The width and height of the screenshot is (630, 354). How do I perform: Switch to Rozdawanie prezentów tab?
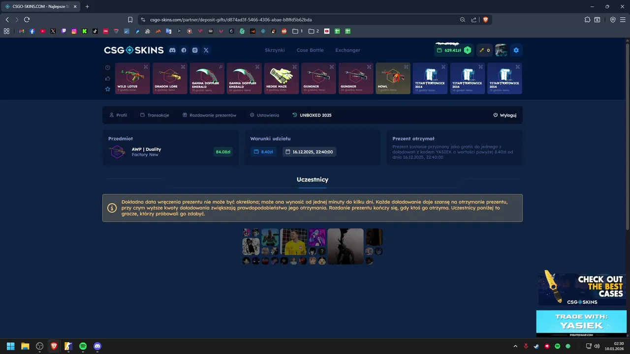pos(209,115)
